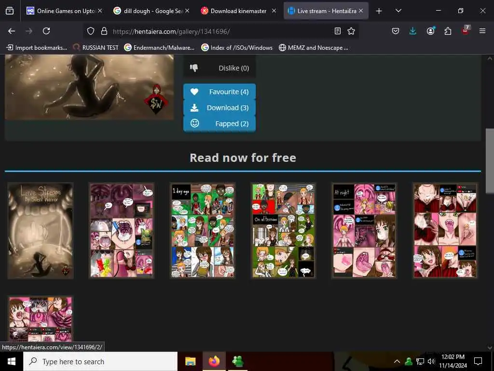Bookmark this page with the star

click(x=351, y=31)
